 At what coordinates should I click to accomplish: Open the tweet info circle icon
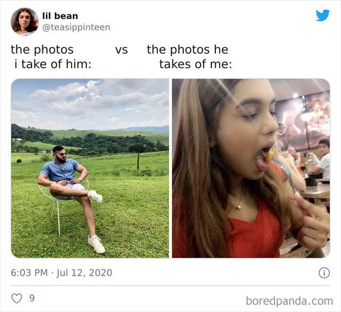point(323,273)
